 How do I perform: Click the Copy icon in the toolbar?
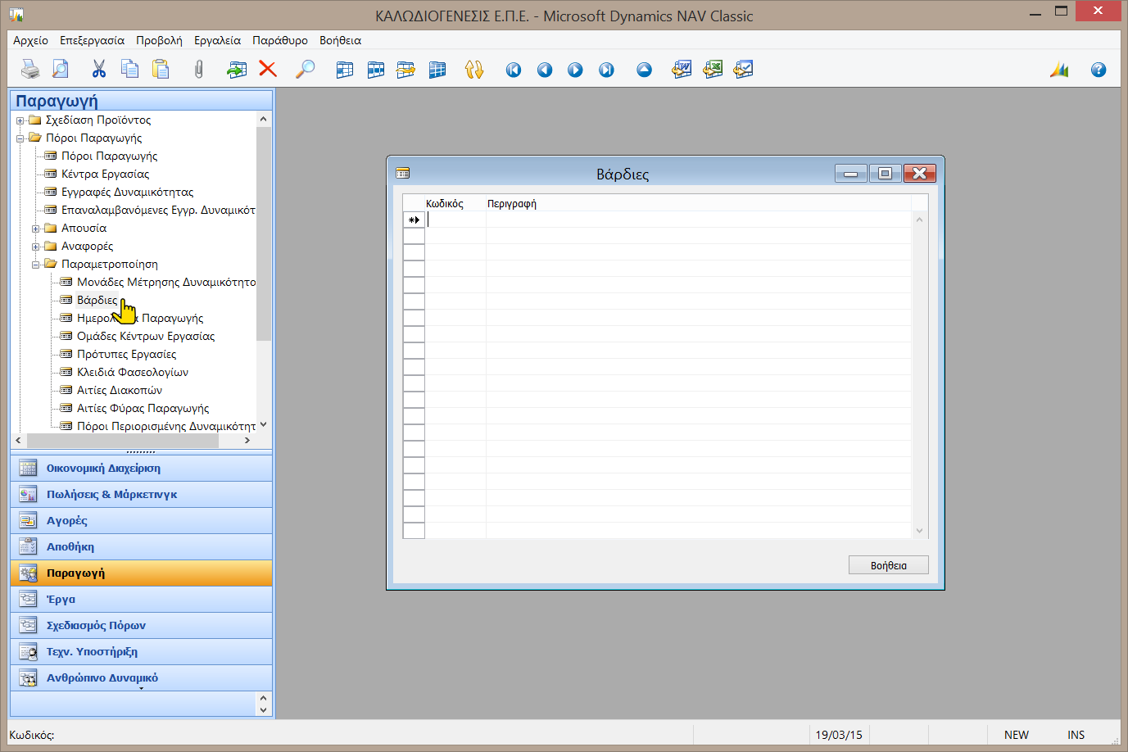(x=129, y=70)
